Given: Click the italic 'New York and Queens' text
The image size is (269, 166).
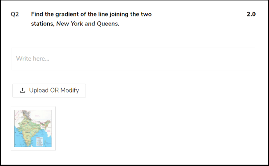Looking at the screenshot, I should (88, 24).
